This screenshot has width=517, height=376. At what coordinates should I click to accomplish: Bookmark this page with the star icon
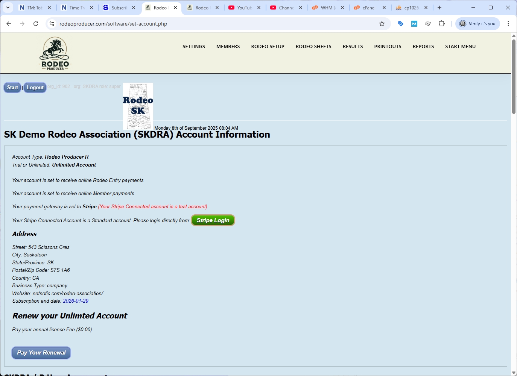(382, 24)
